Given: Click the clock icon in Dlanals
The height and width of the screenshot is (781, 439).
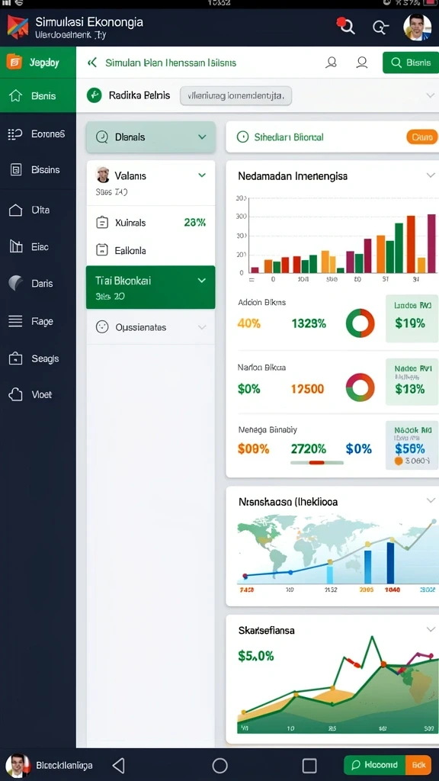Looking at the screenshot, I should (x=101, y=137).
